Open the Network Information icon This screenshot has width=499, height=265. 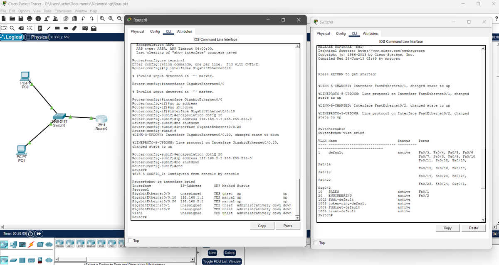tap(38, 18)
